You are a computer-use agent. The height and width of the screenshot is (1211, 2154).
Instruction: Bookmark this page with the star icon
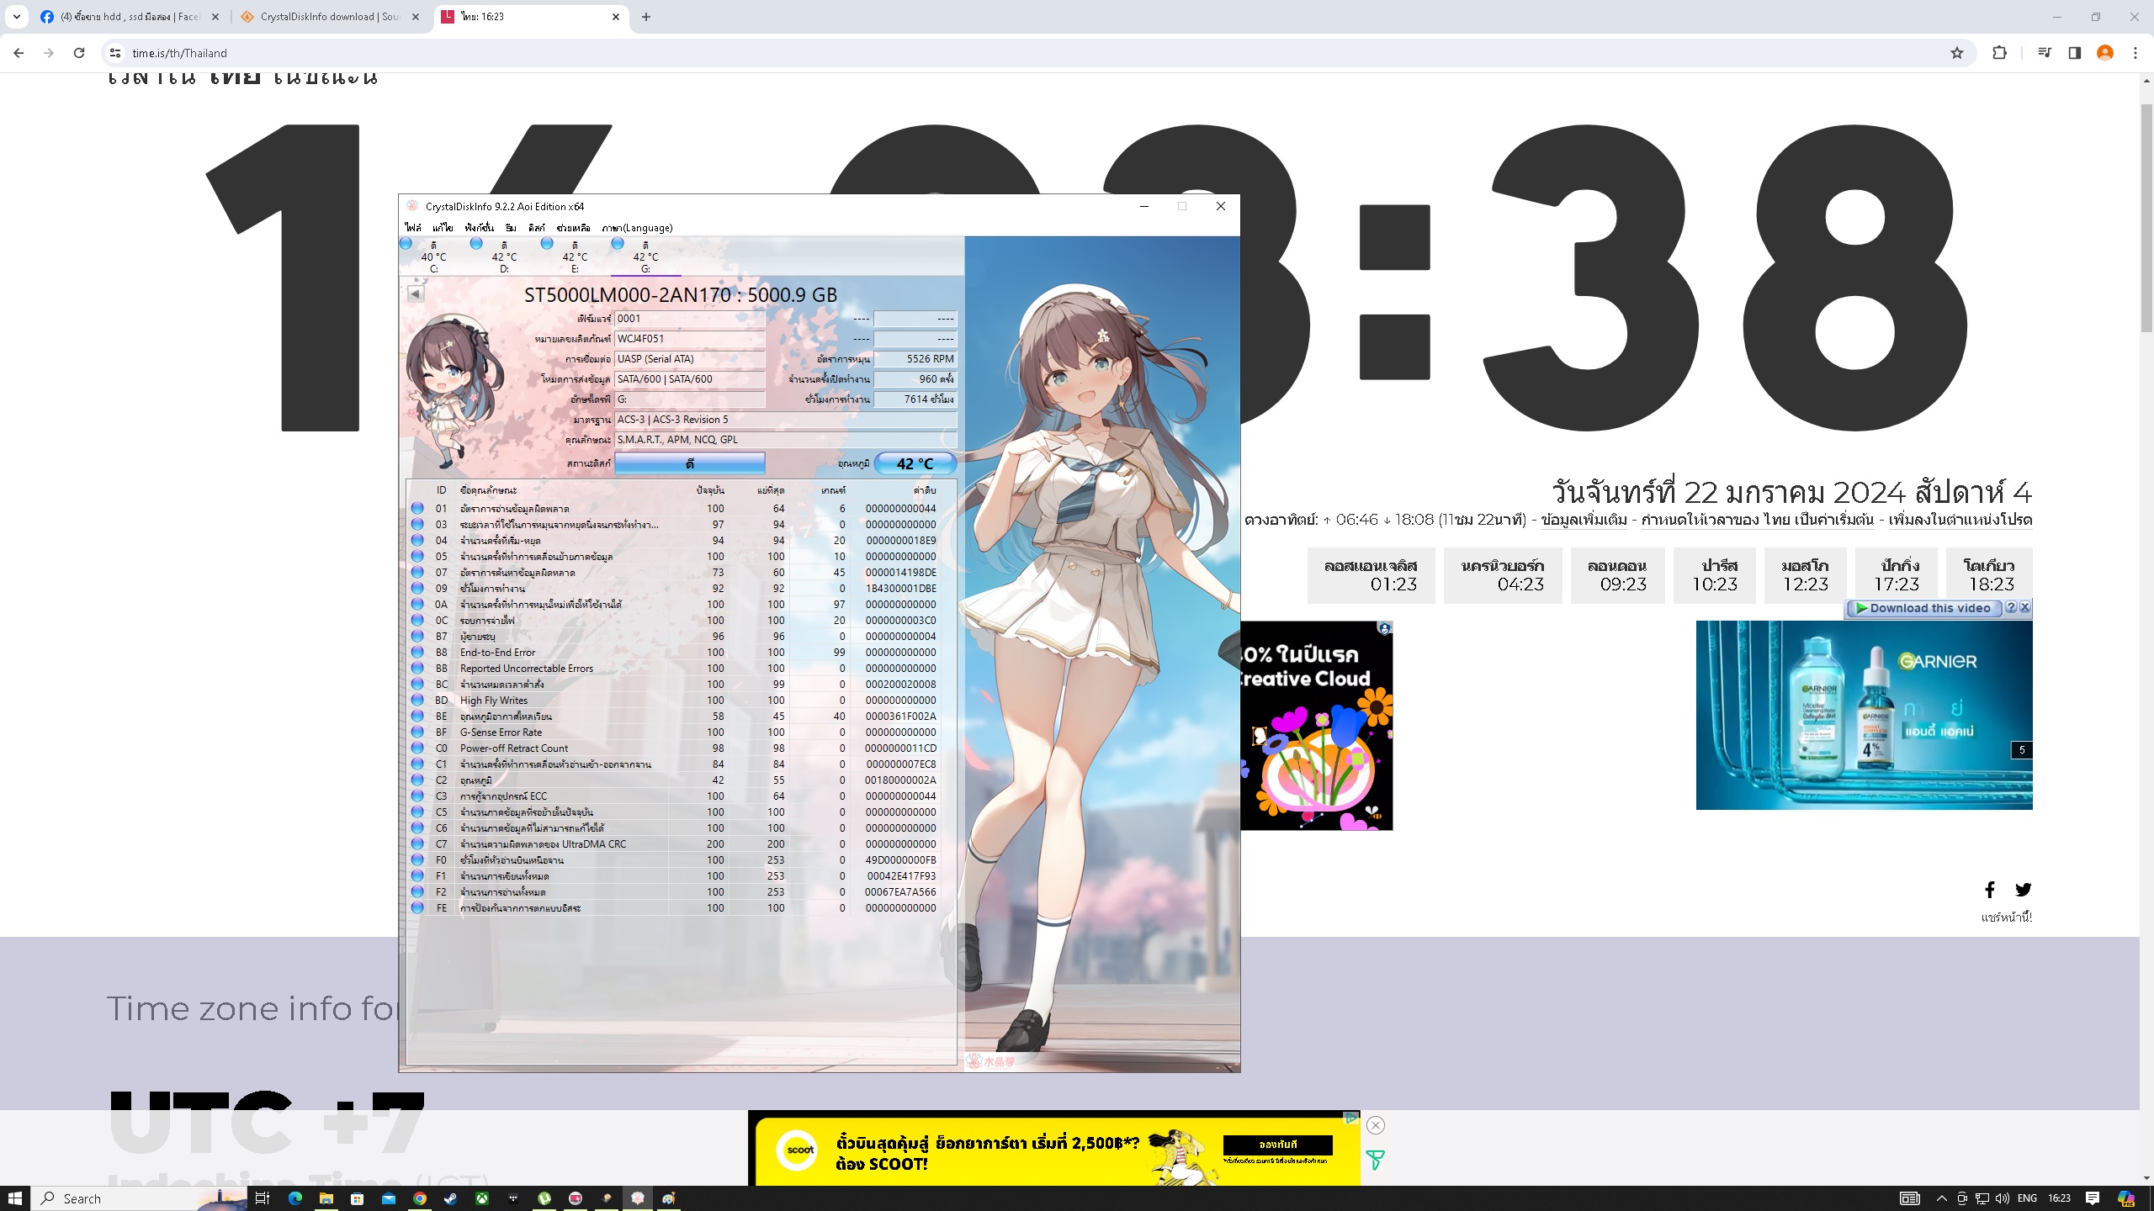1957,53
